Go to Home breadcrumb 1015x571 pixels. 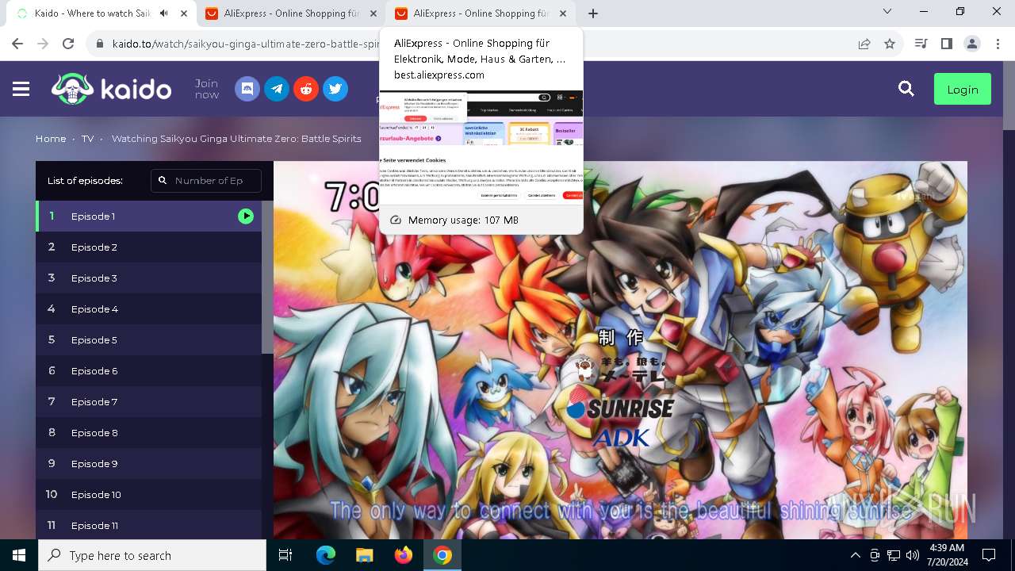[51, 139]
